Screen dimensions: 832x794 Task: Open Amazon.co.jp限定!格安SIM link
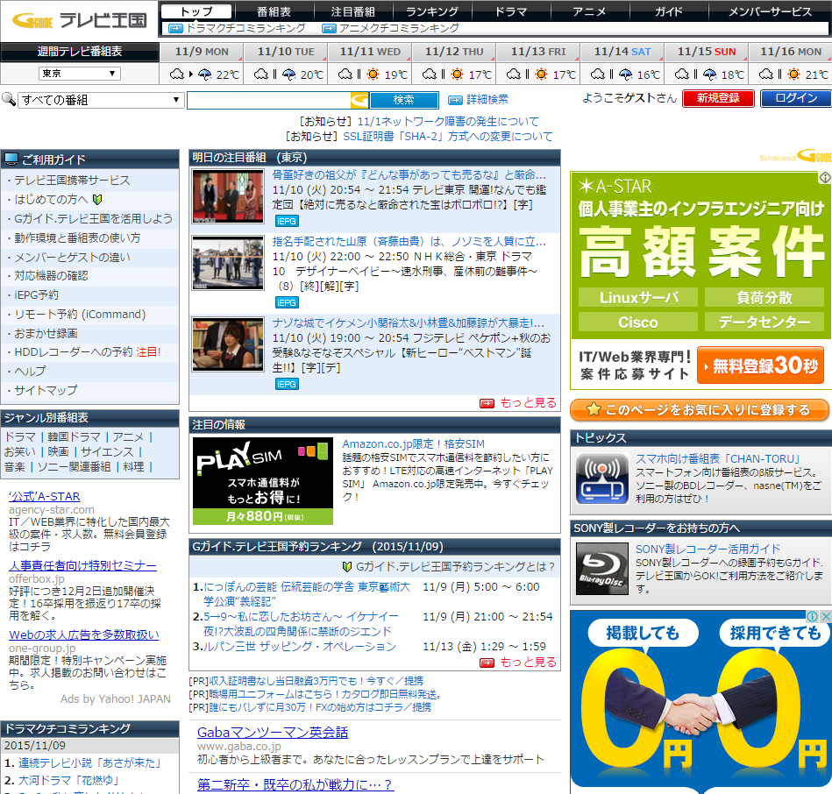click(413, 444)
